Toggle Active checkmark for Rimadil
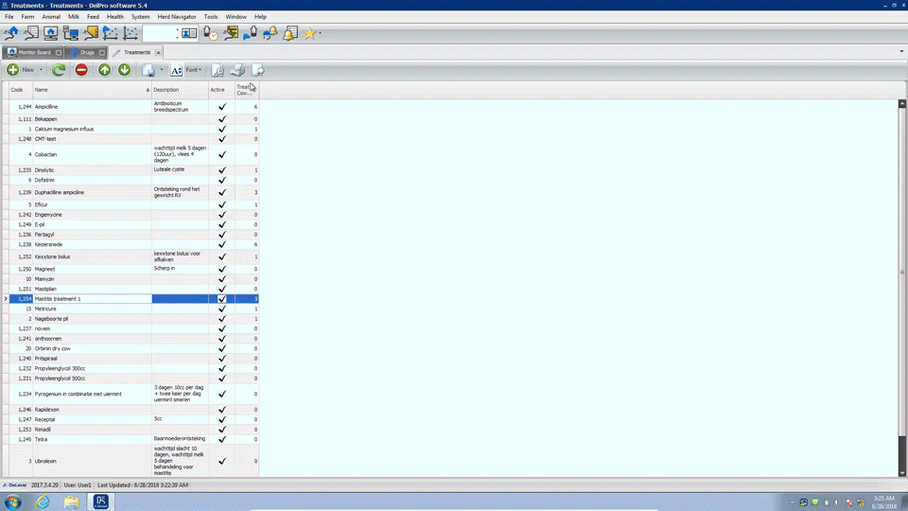This screenshot has width=908, height=511. point(221,430)
